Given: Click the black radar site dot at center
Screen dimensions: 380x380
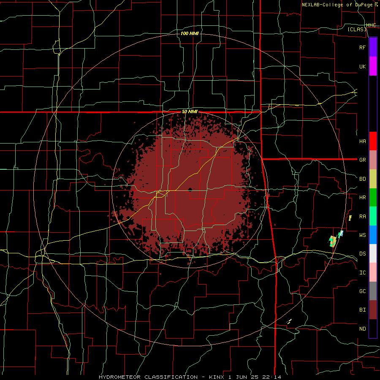Looking at the screenshot, I should [x=190, y=190].
